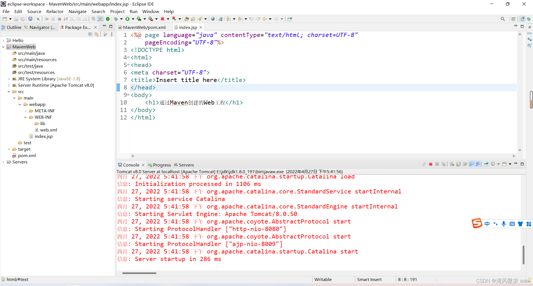Click the Open Console icon
Image resolution: width=533 pixels, height=286 pixels.
[x=505, y=164]
